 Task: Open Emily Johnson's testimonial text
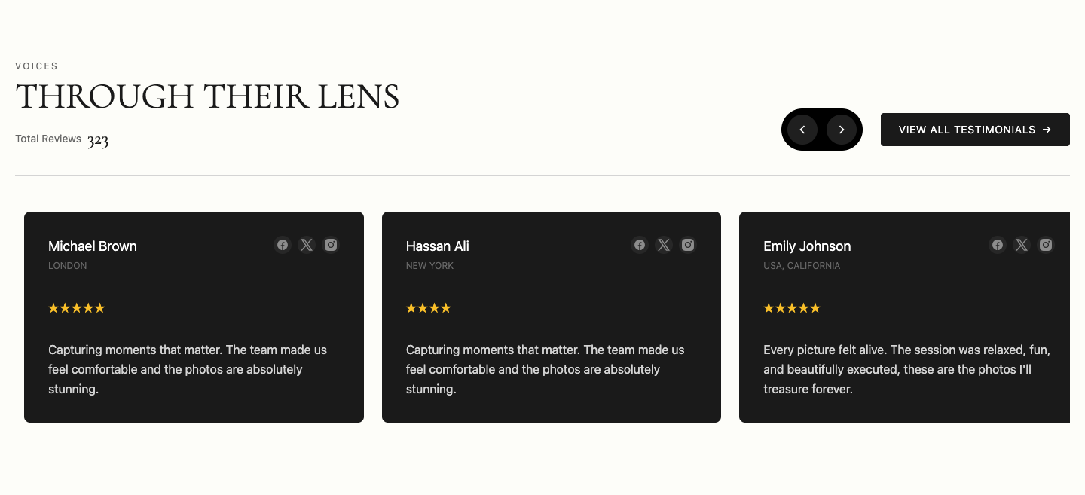point(906,369)
